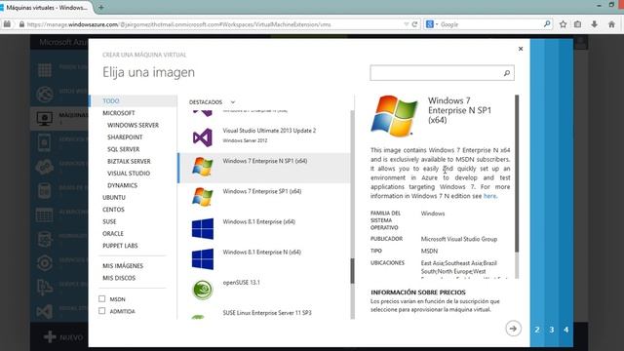Filter by Visual Studio images
Image resolution: width=624 pixels, height=351 pixels.
129,174
